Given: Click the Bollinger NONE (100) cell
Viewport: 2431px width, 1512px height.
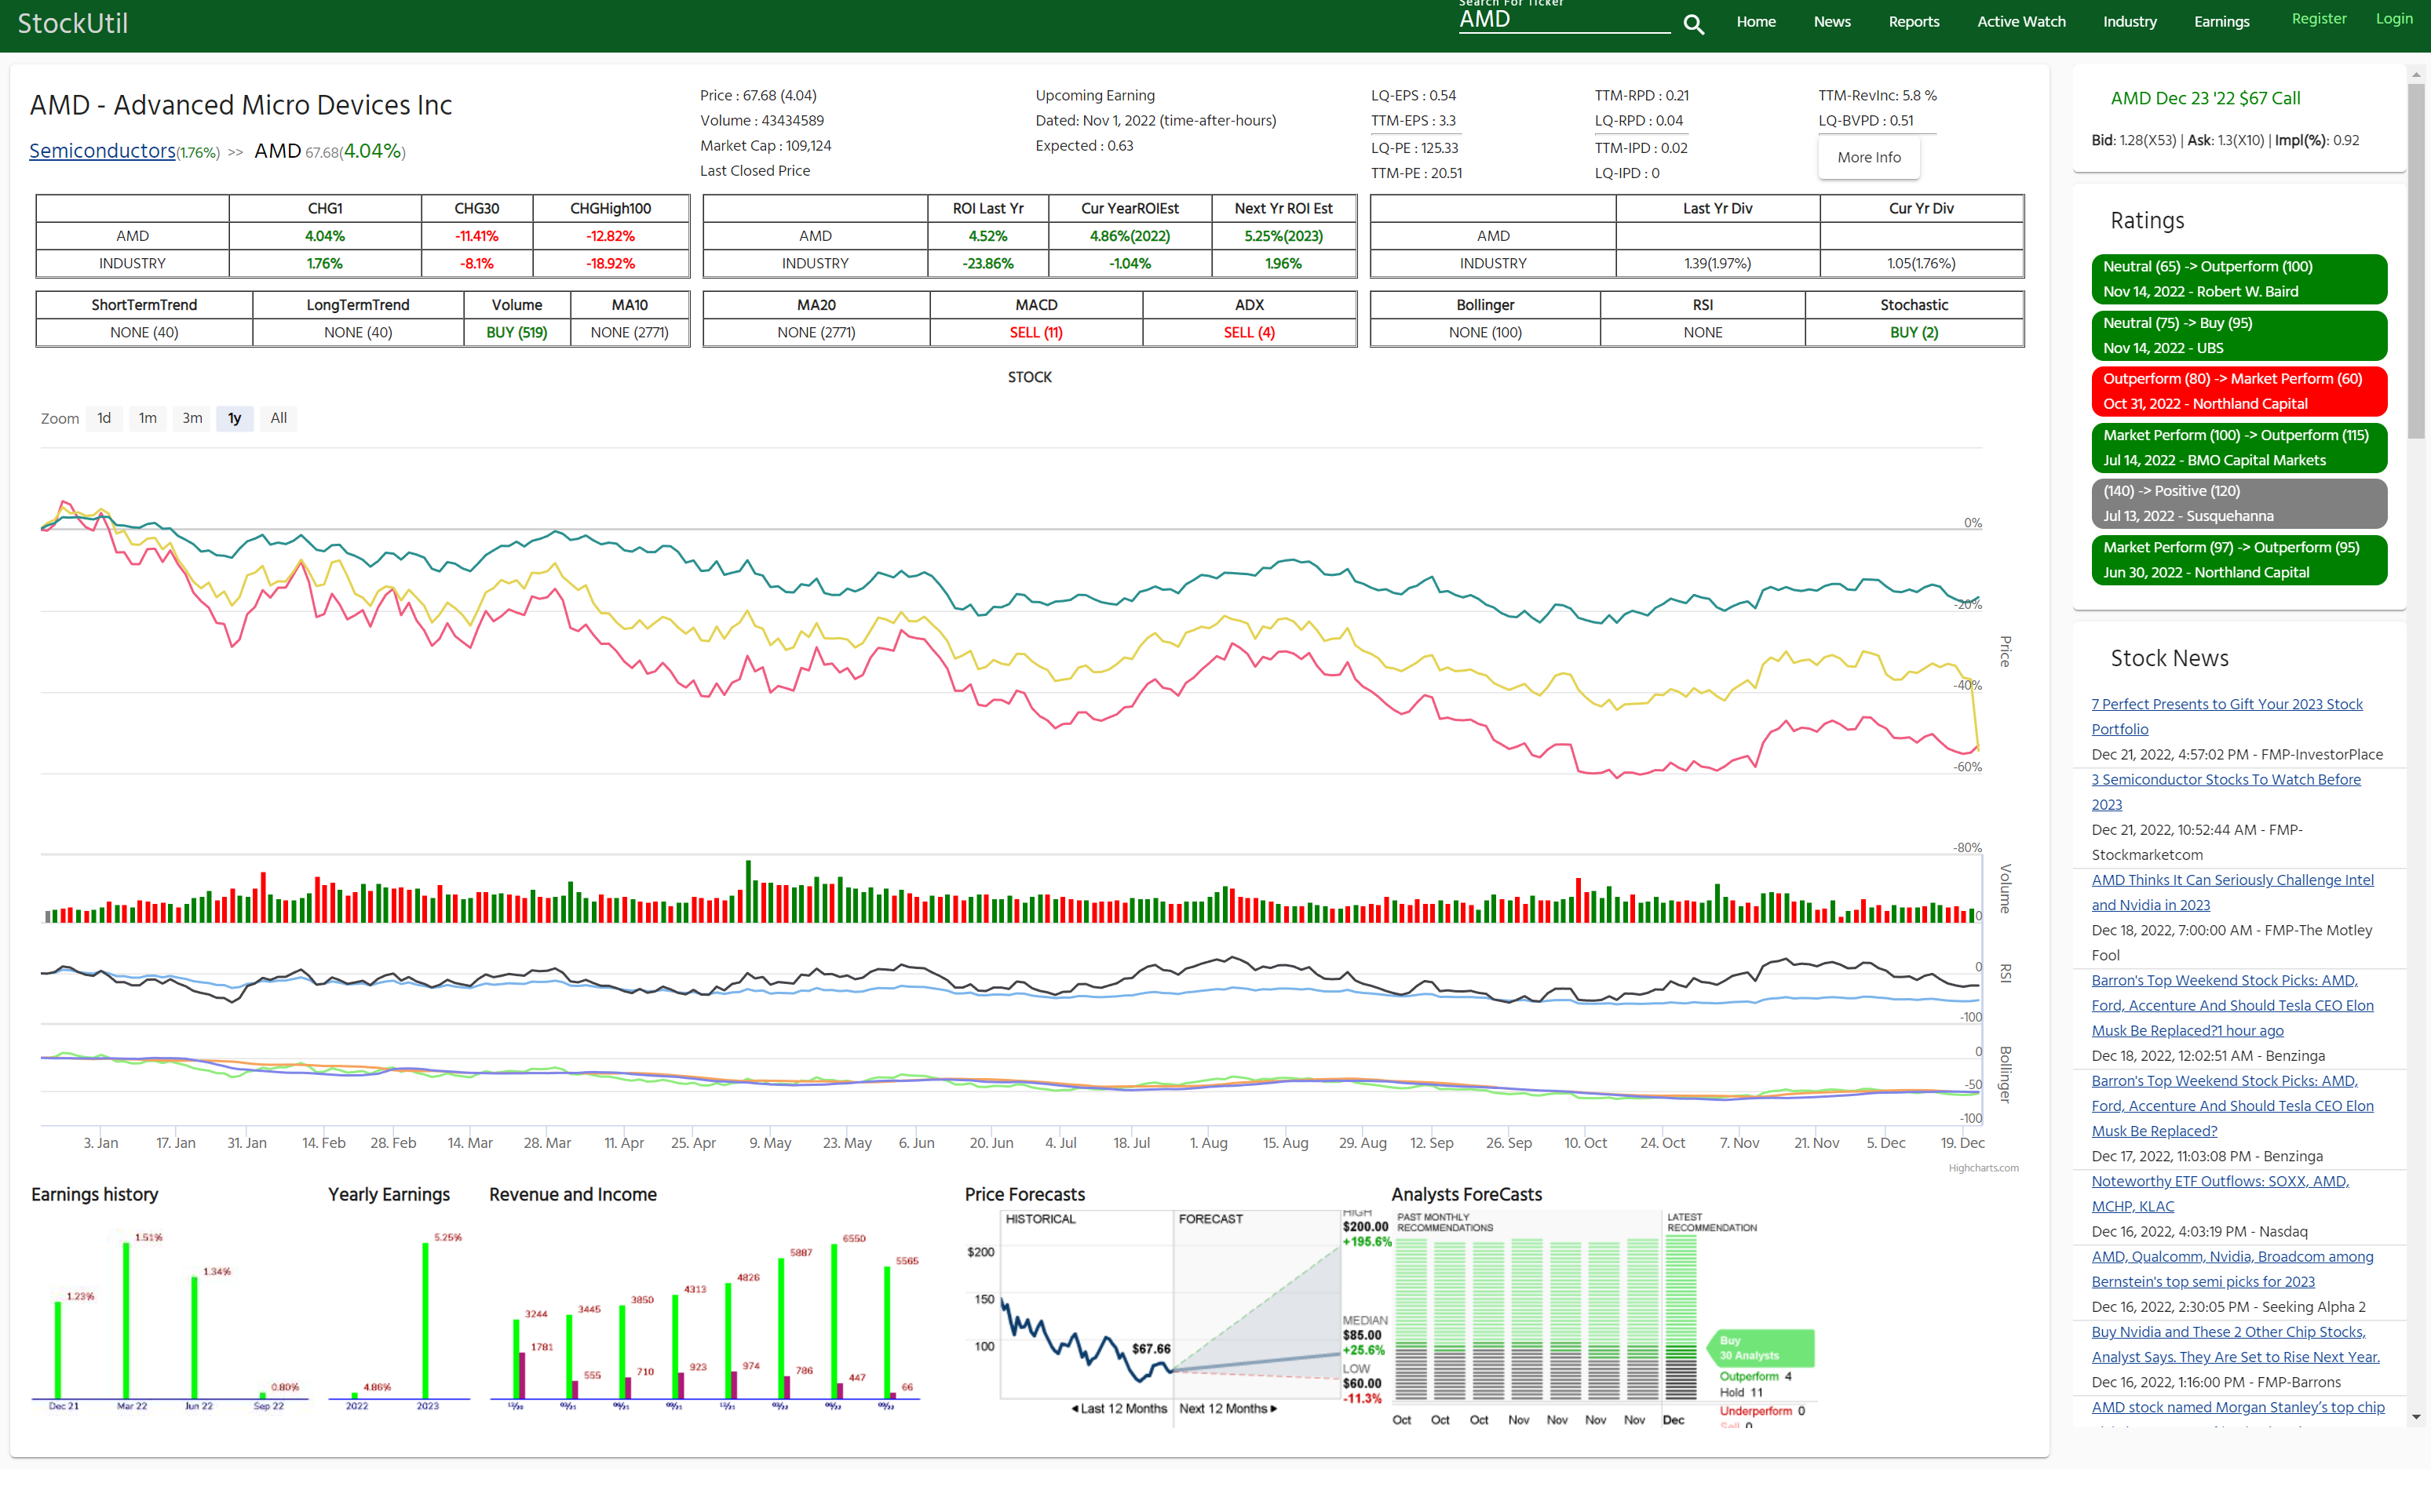Looking at the screenshot, I should click(x=1484, y=333).
